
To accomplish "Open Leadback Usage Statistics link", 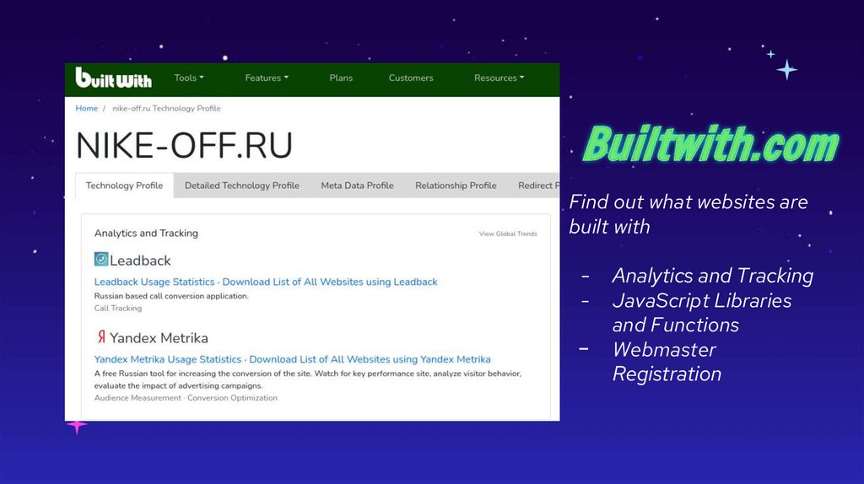I will pos(154,282).
